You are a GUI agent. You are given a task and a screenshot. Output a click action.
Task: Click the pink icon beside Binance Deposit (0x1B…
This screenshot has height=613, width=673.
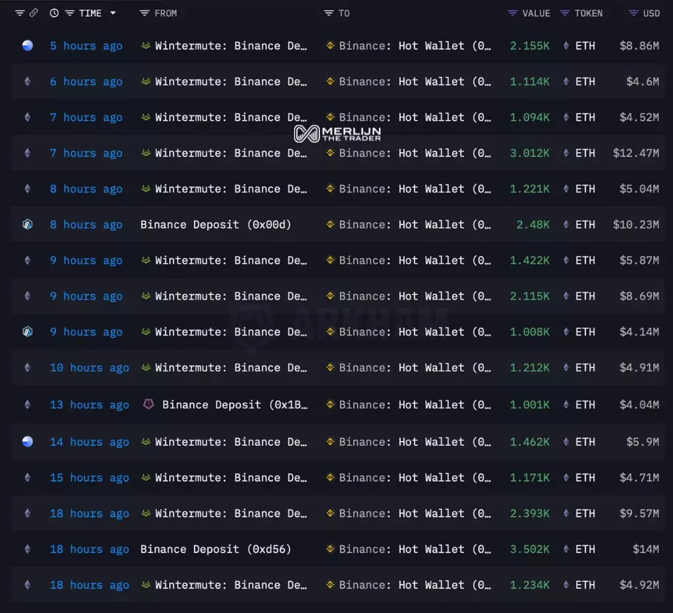(148, 405)
